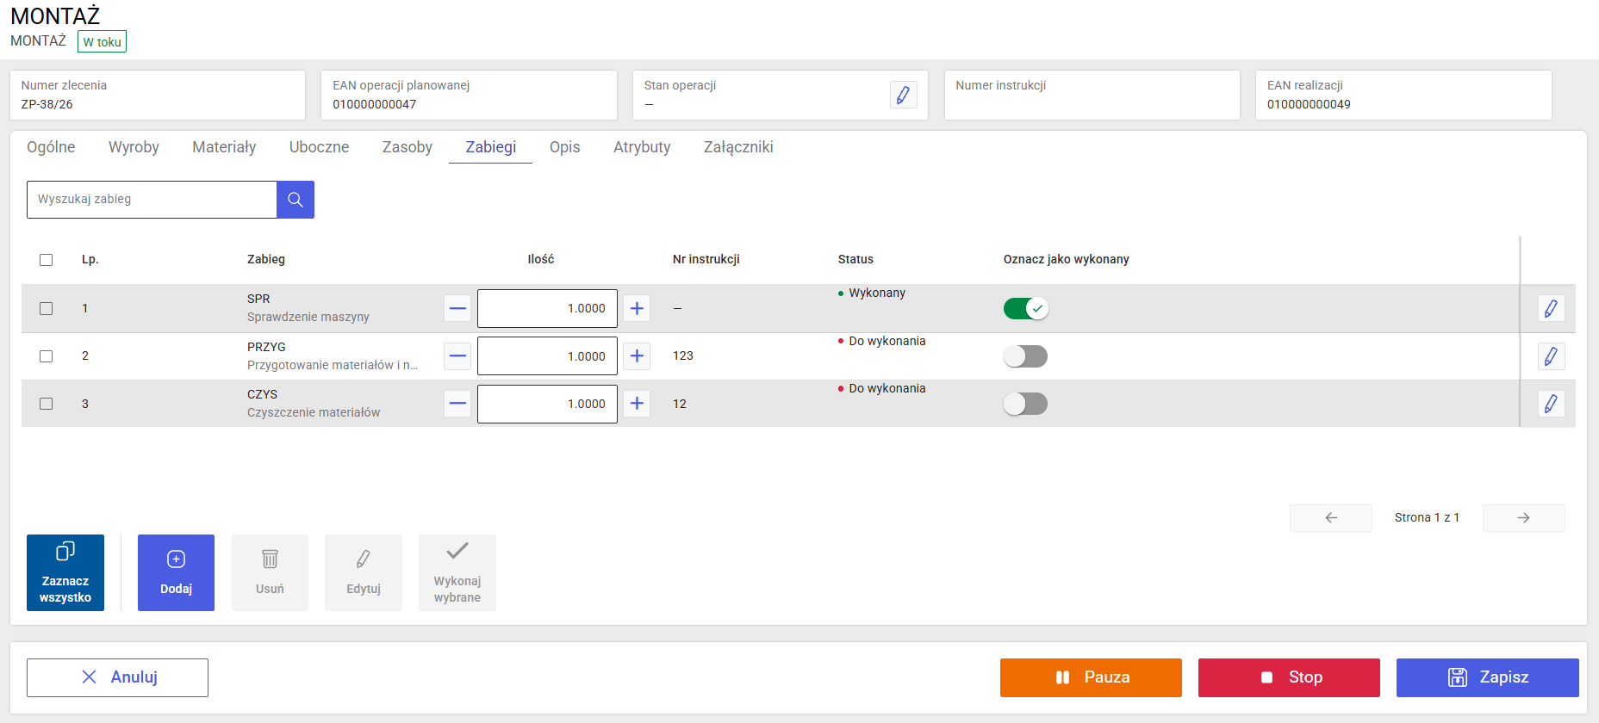
Task: Increase quantity in PRZYG row with plus
Action: (x=637, y=356)
